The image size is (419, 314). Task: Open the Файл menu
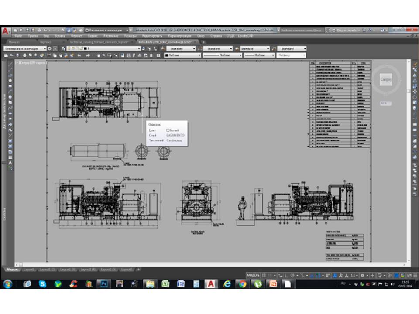coord(18,36)
